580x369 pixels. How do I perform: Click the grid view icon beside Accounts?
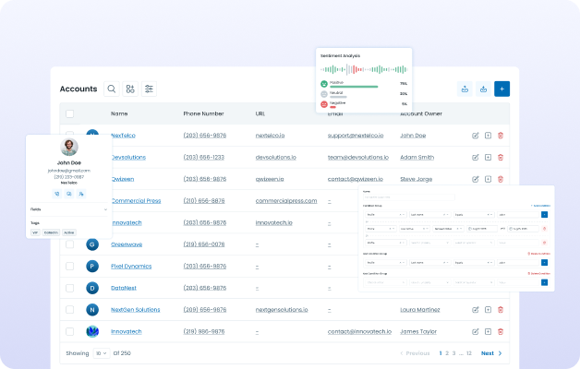(x=130, y=89)
